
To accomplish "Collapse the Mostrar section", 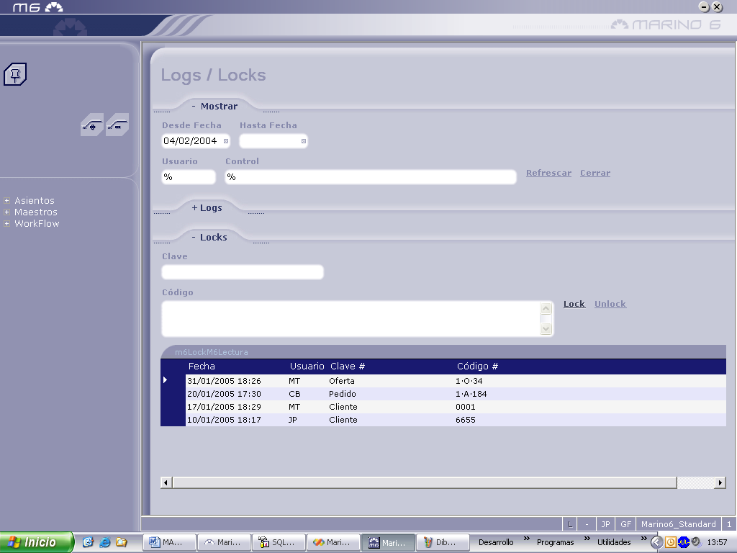I will (x=214, y=107).
